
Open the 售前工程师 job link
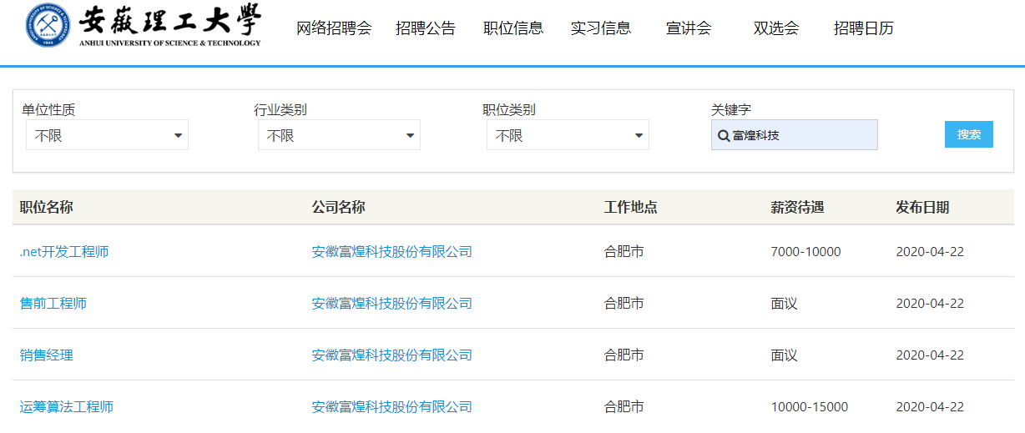[53, 304]
